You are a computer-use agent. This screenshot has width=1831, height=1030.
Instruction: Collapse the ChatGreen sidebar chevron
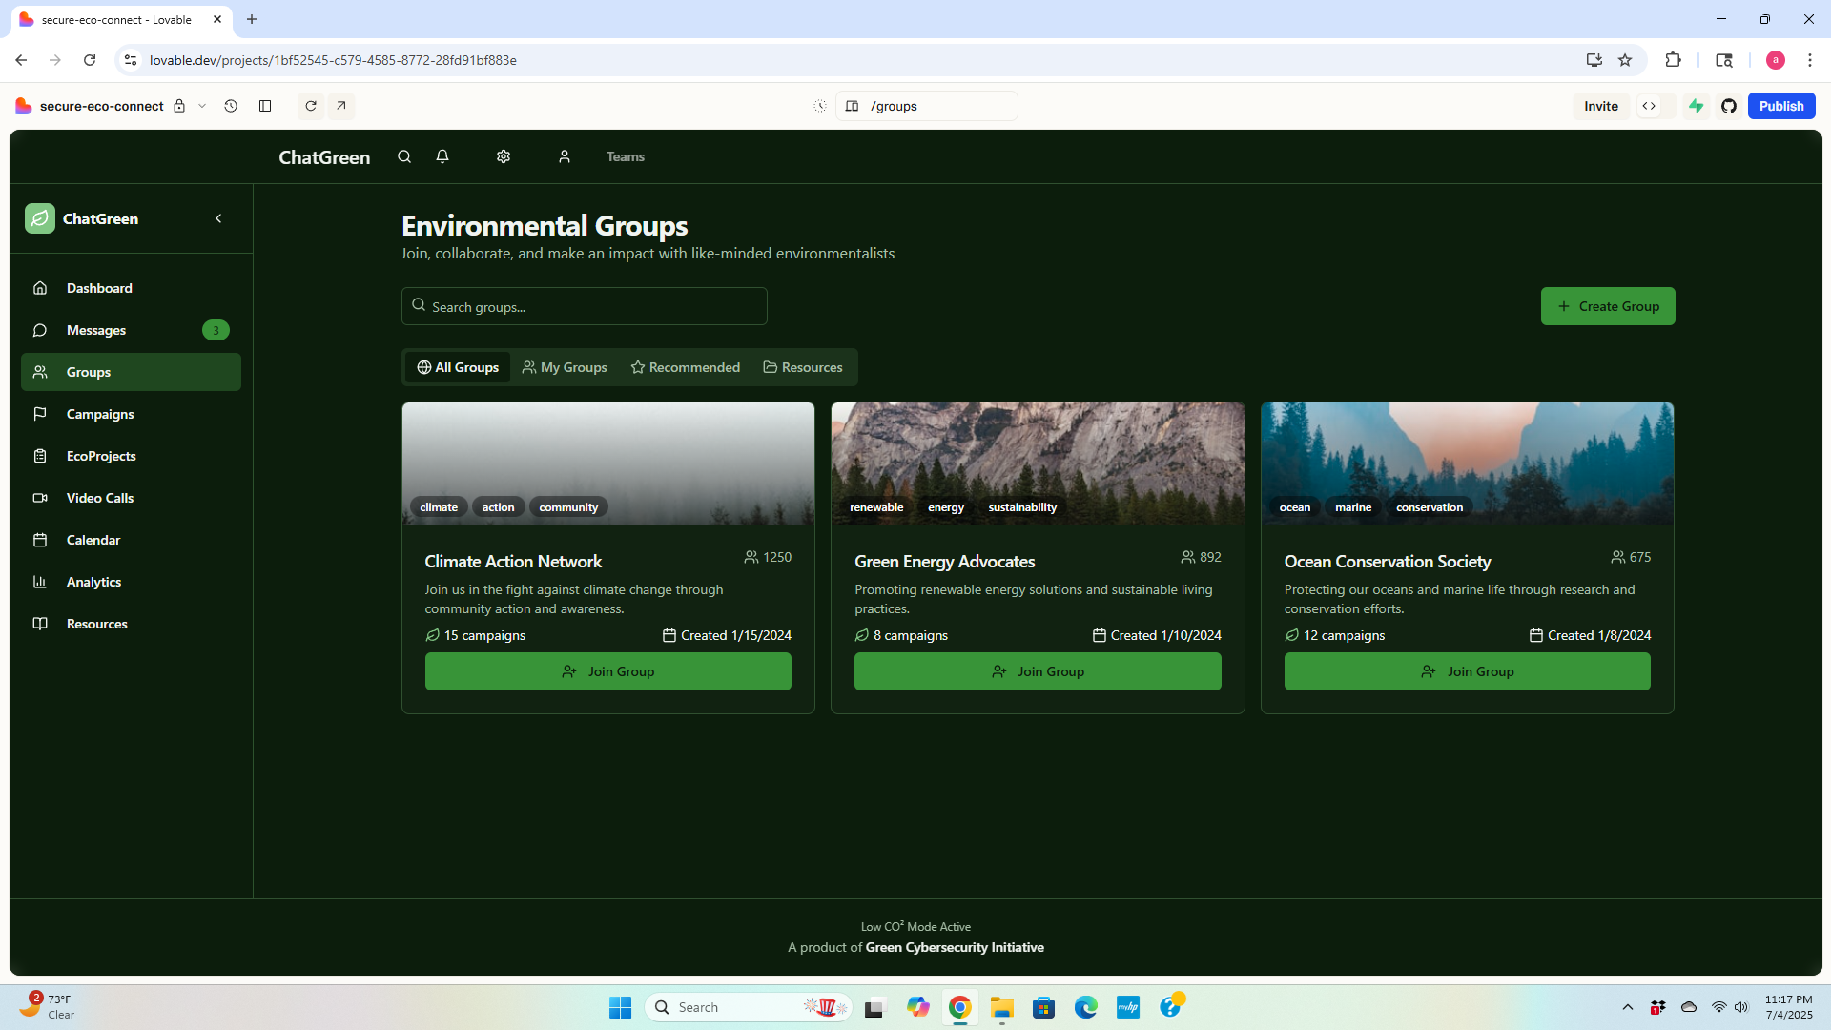click(218, 218)
